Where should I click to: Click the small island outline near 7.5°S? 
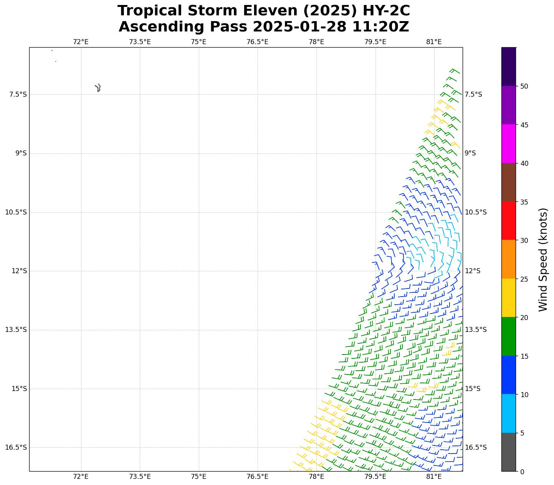pos(98,88)
